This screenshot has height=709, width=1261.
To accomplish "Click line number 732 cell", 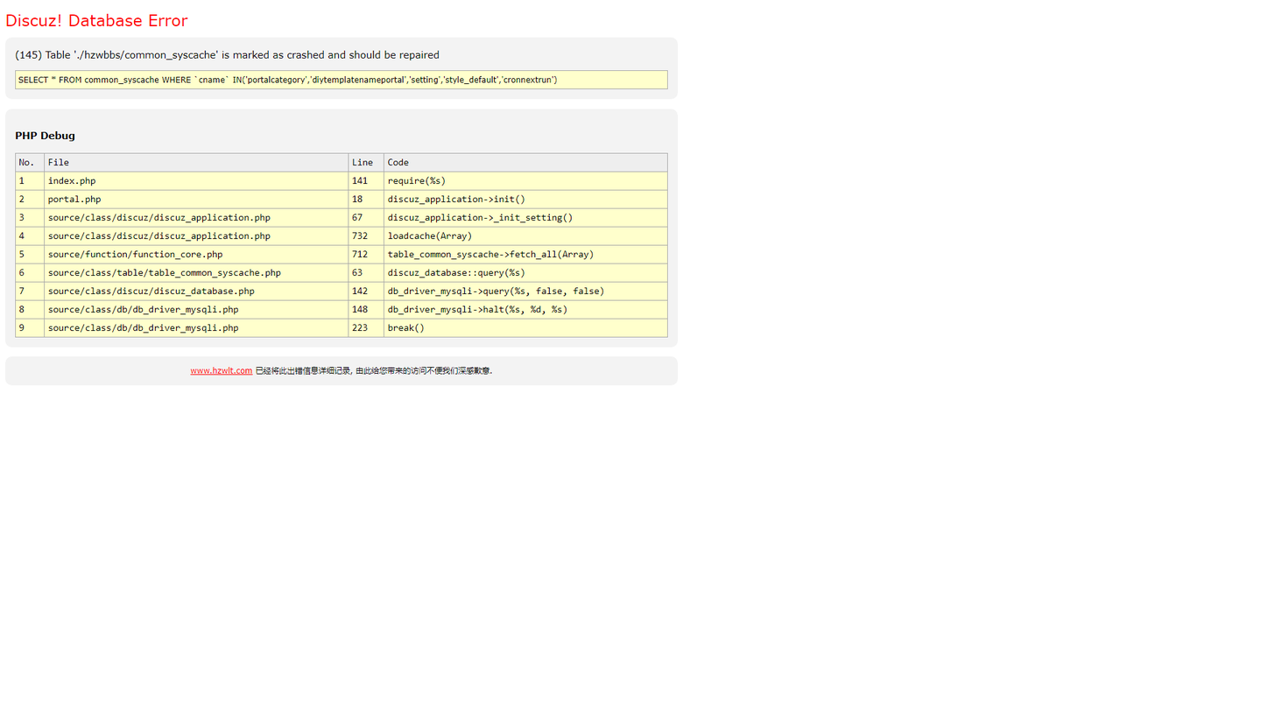I will click(x=366, y=236).
